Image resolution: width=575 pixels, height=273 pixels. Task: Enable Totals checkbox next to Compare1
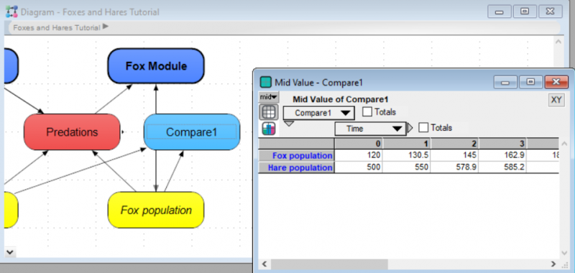point(367,112)
